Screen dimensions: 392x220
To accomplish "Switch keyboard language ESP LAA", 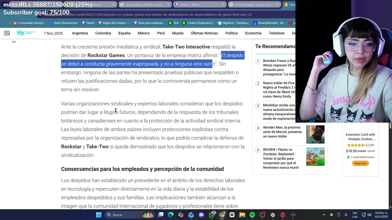I will pos(355,215).
